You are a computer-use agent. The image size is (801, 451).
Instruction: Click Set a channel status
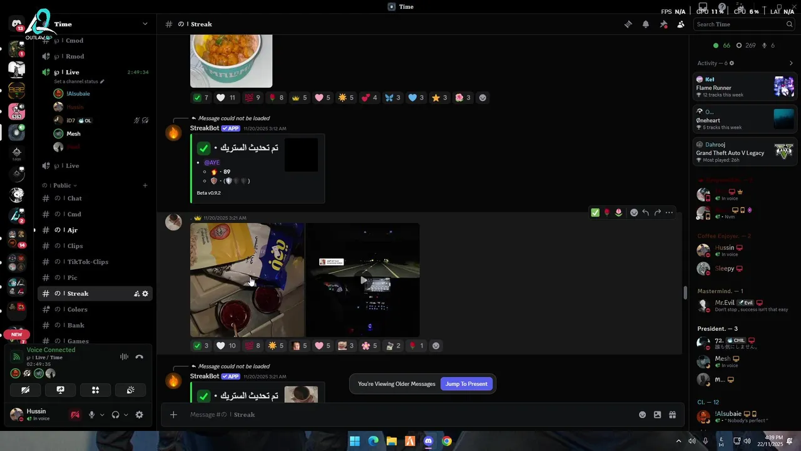click(79, 81)
